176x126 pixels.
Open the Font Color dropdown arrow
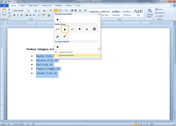point(51,15)
